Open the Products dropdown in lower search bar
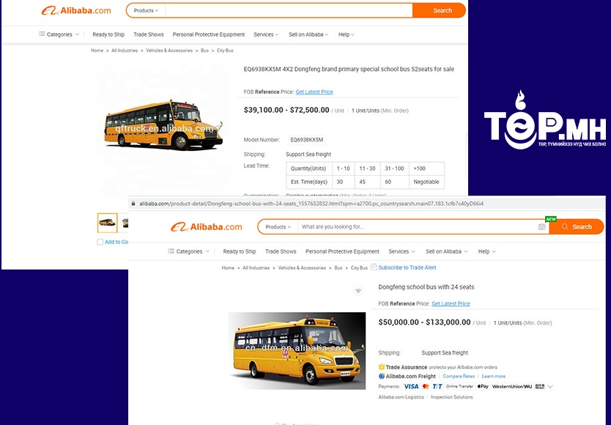 pyautogui.click(x=278, y=227)
